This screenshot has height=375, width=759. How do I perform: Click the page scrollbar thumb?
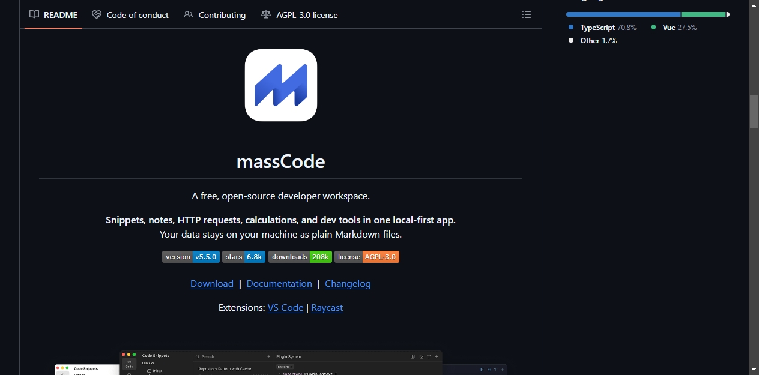click(754, 111)
